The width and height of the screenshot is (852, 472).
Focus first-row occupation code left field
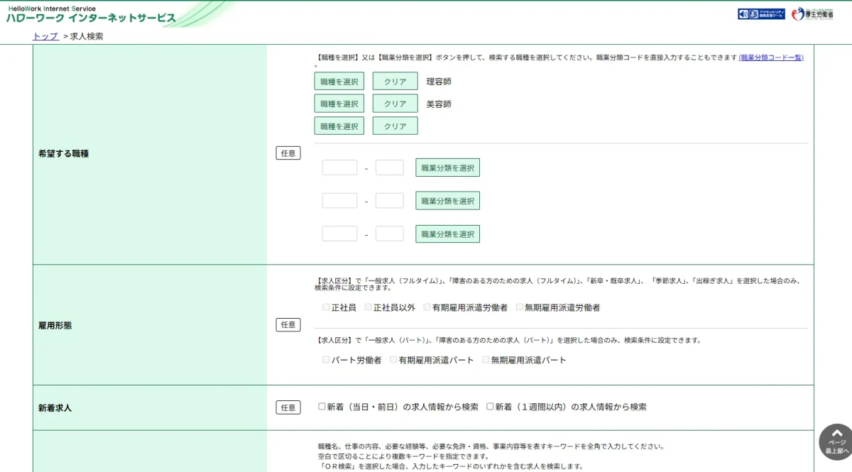[339, 168]
